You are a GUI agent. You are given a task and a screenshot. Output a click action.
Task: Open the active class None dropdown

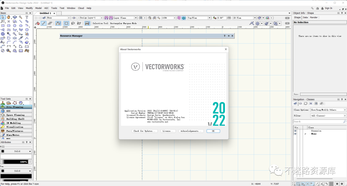coord(58,18)
